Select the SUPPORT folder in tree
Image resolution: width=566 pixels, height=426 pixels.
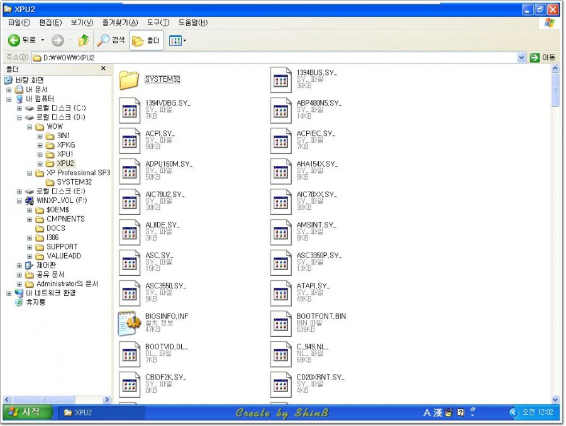[x=62, y=247]
